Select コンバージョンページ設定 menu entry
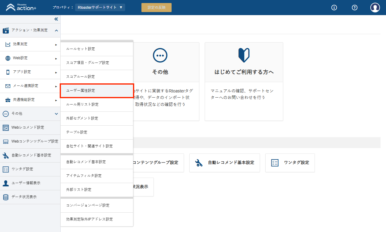 97,205
